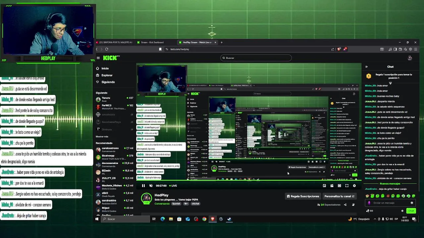Expand Mostrar más in following list
The width and height of the screenshot is (424, 238).
[x=102, y=137]
